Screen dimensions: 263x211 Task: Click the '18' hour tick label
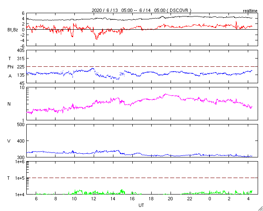tap(151, 199)
